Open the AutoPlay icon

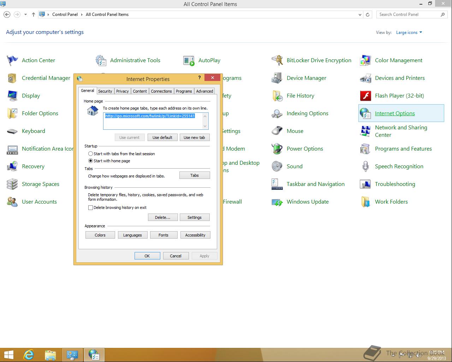[x=189, y=60]
